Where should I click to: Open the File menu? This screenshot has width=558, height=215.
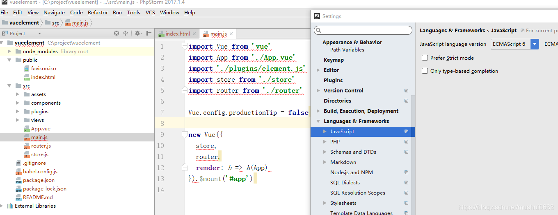[4, 13]
